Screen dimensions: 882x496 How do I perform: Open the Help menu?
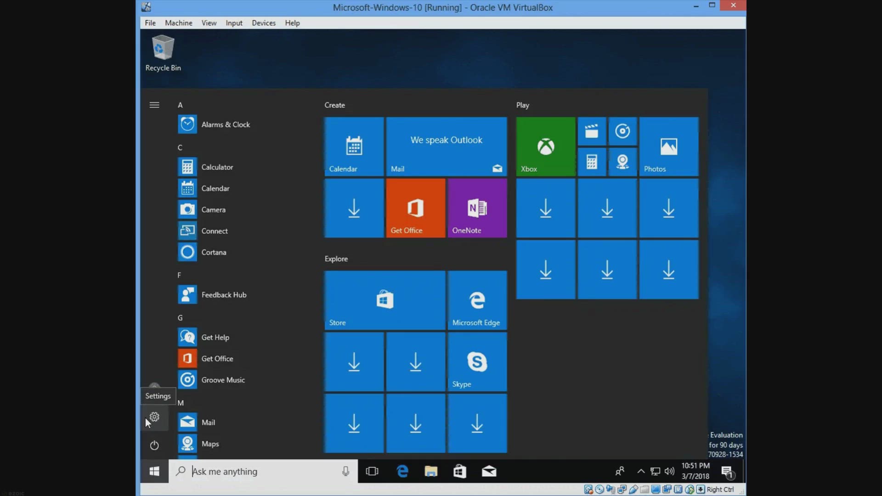(292, 23)
